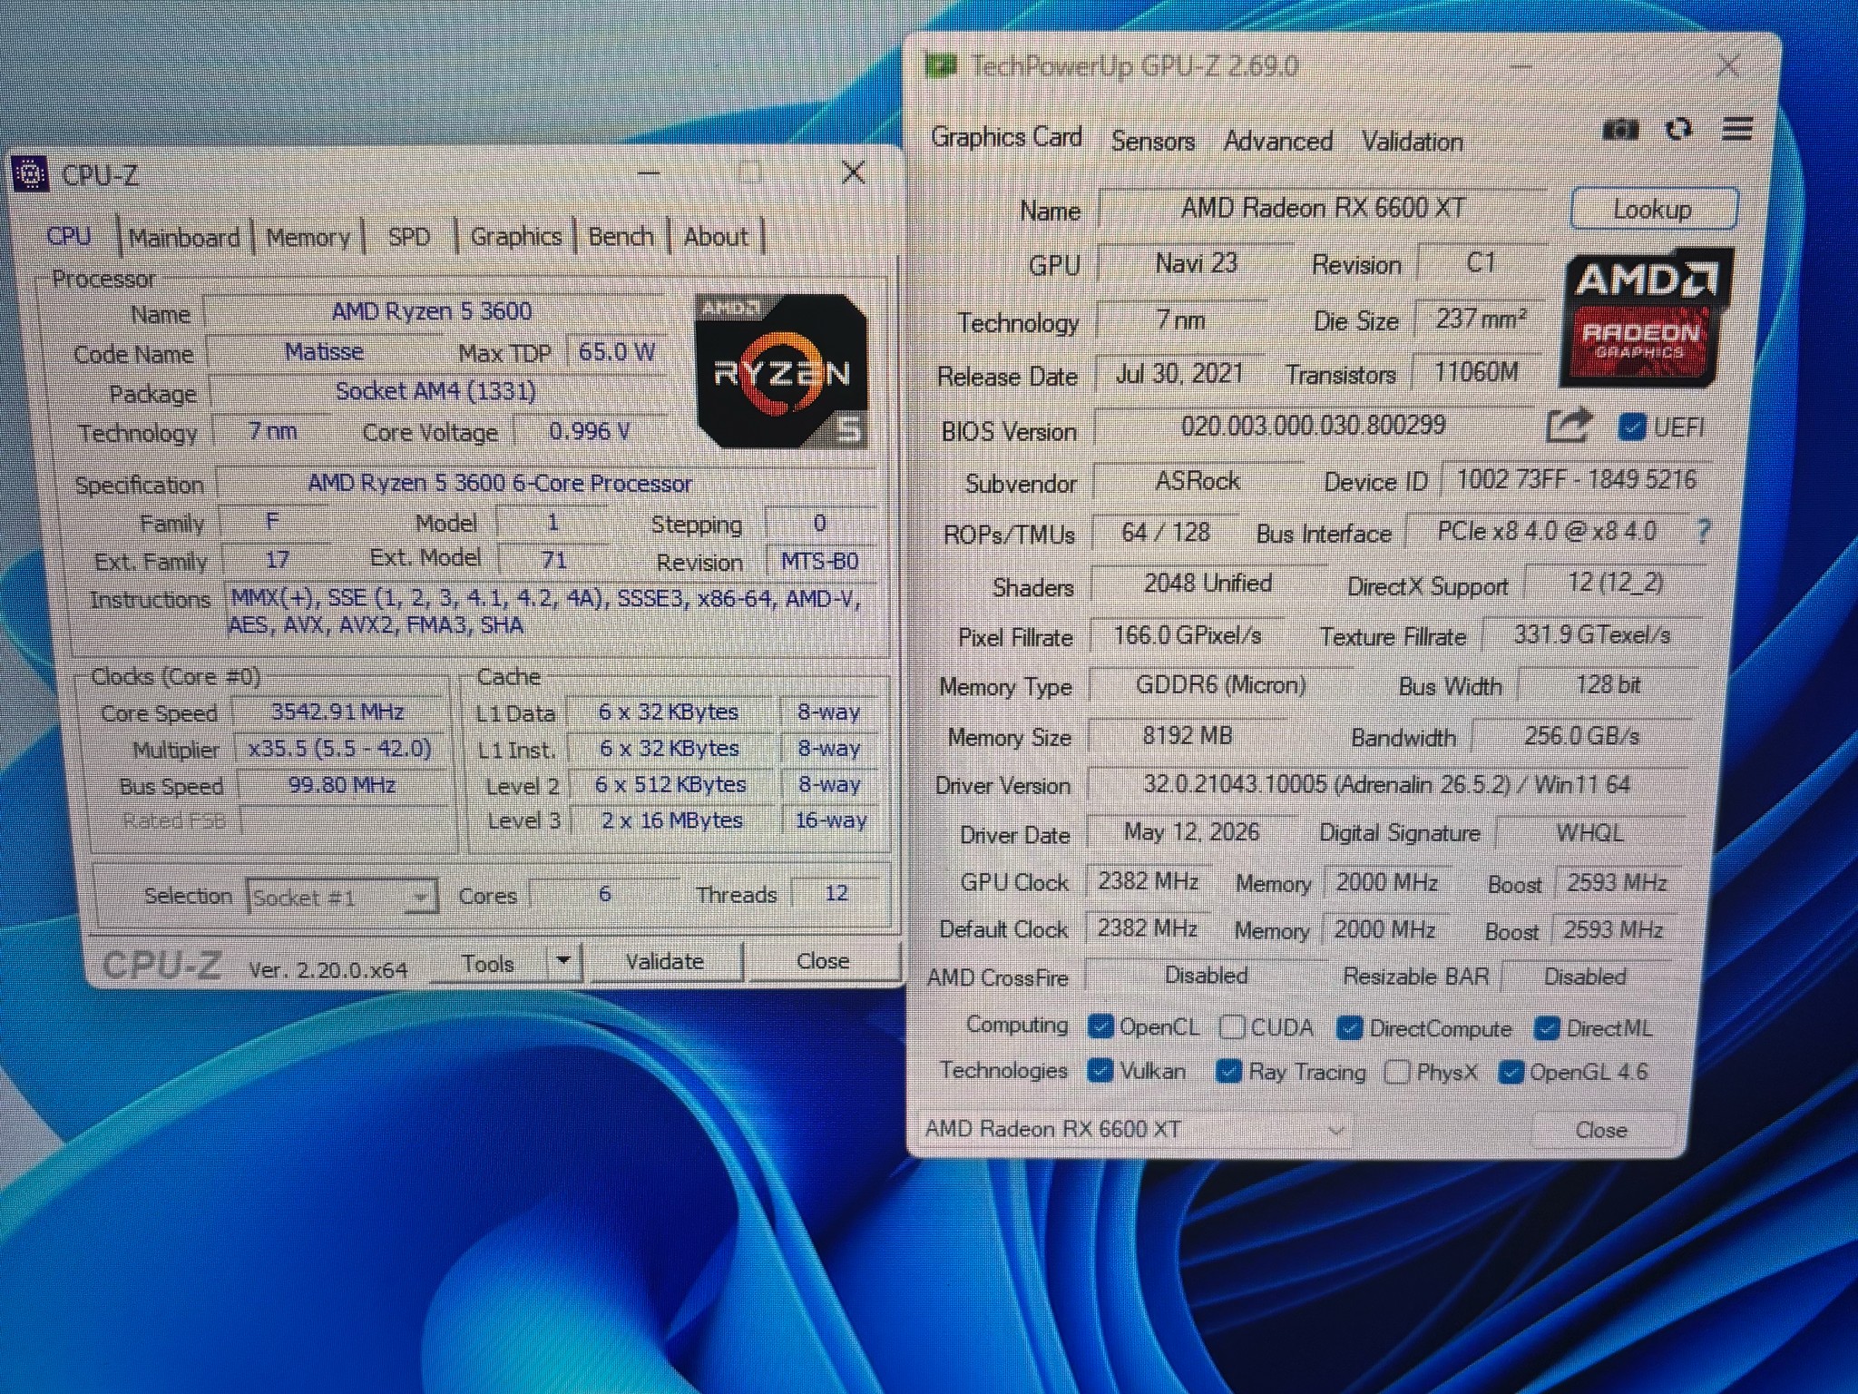Toggle the OpenCL checkbox
The image size is (1858, 1394).
pos(1100,1026)
